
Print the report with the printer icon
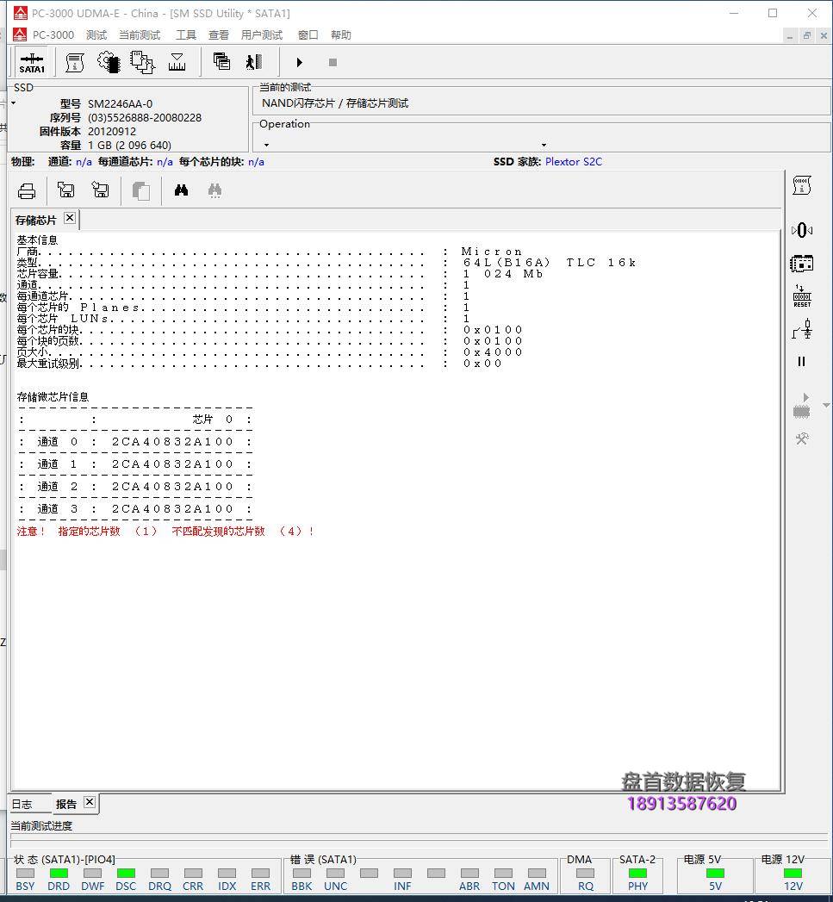pos(27,190)
